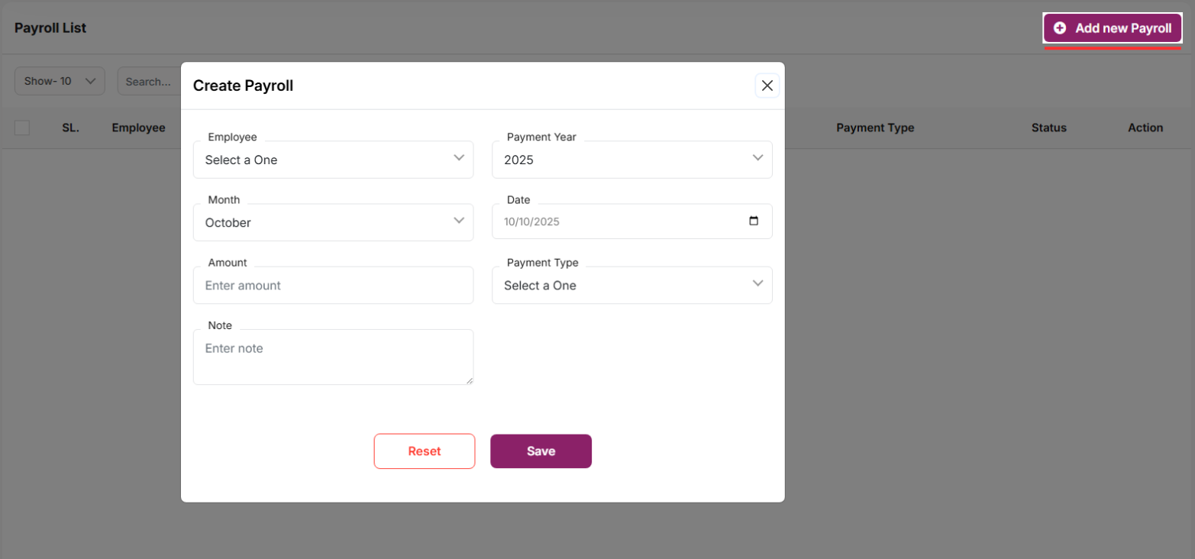Click the Payment Year chevron arrow
Image resolution: width=1195 pixels, height=559 pixels.
pos(757,158)
